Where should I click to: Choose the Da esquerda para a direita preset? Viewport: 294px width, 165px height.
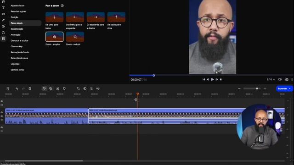[96, 17]
